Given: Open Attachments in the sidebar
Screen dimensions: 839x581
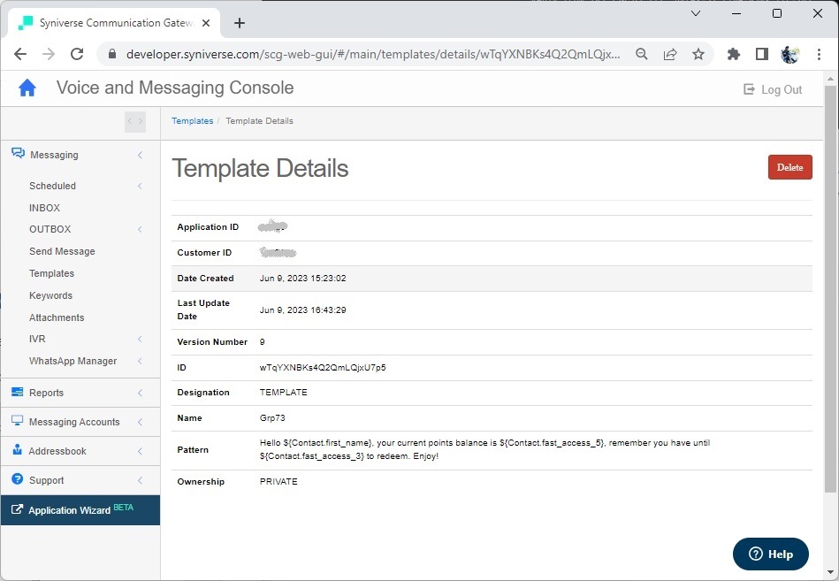Looking at the screenshot, I should point(57,317).
